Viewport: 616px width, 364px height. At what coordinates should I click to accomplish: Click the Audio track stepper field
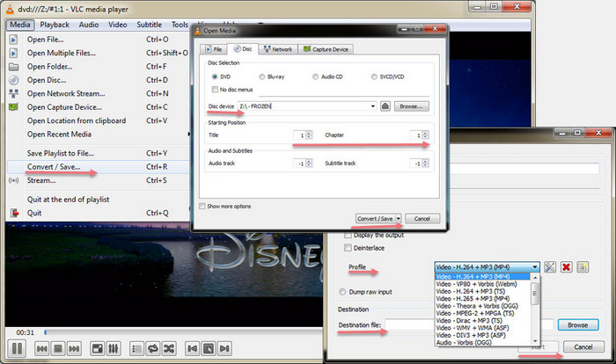tap(303, 163)
